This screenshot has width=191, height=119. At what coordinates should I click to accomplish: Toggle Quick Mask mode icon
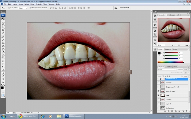click(3, 92)
